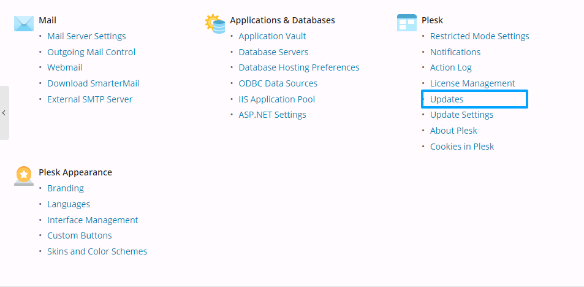The height and width of the screenshot is (287, 584).
Task: Open License Management
Action: click(x=472, y=83)
